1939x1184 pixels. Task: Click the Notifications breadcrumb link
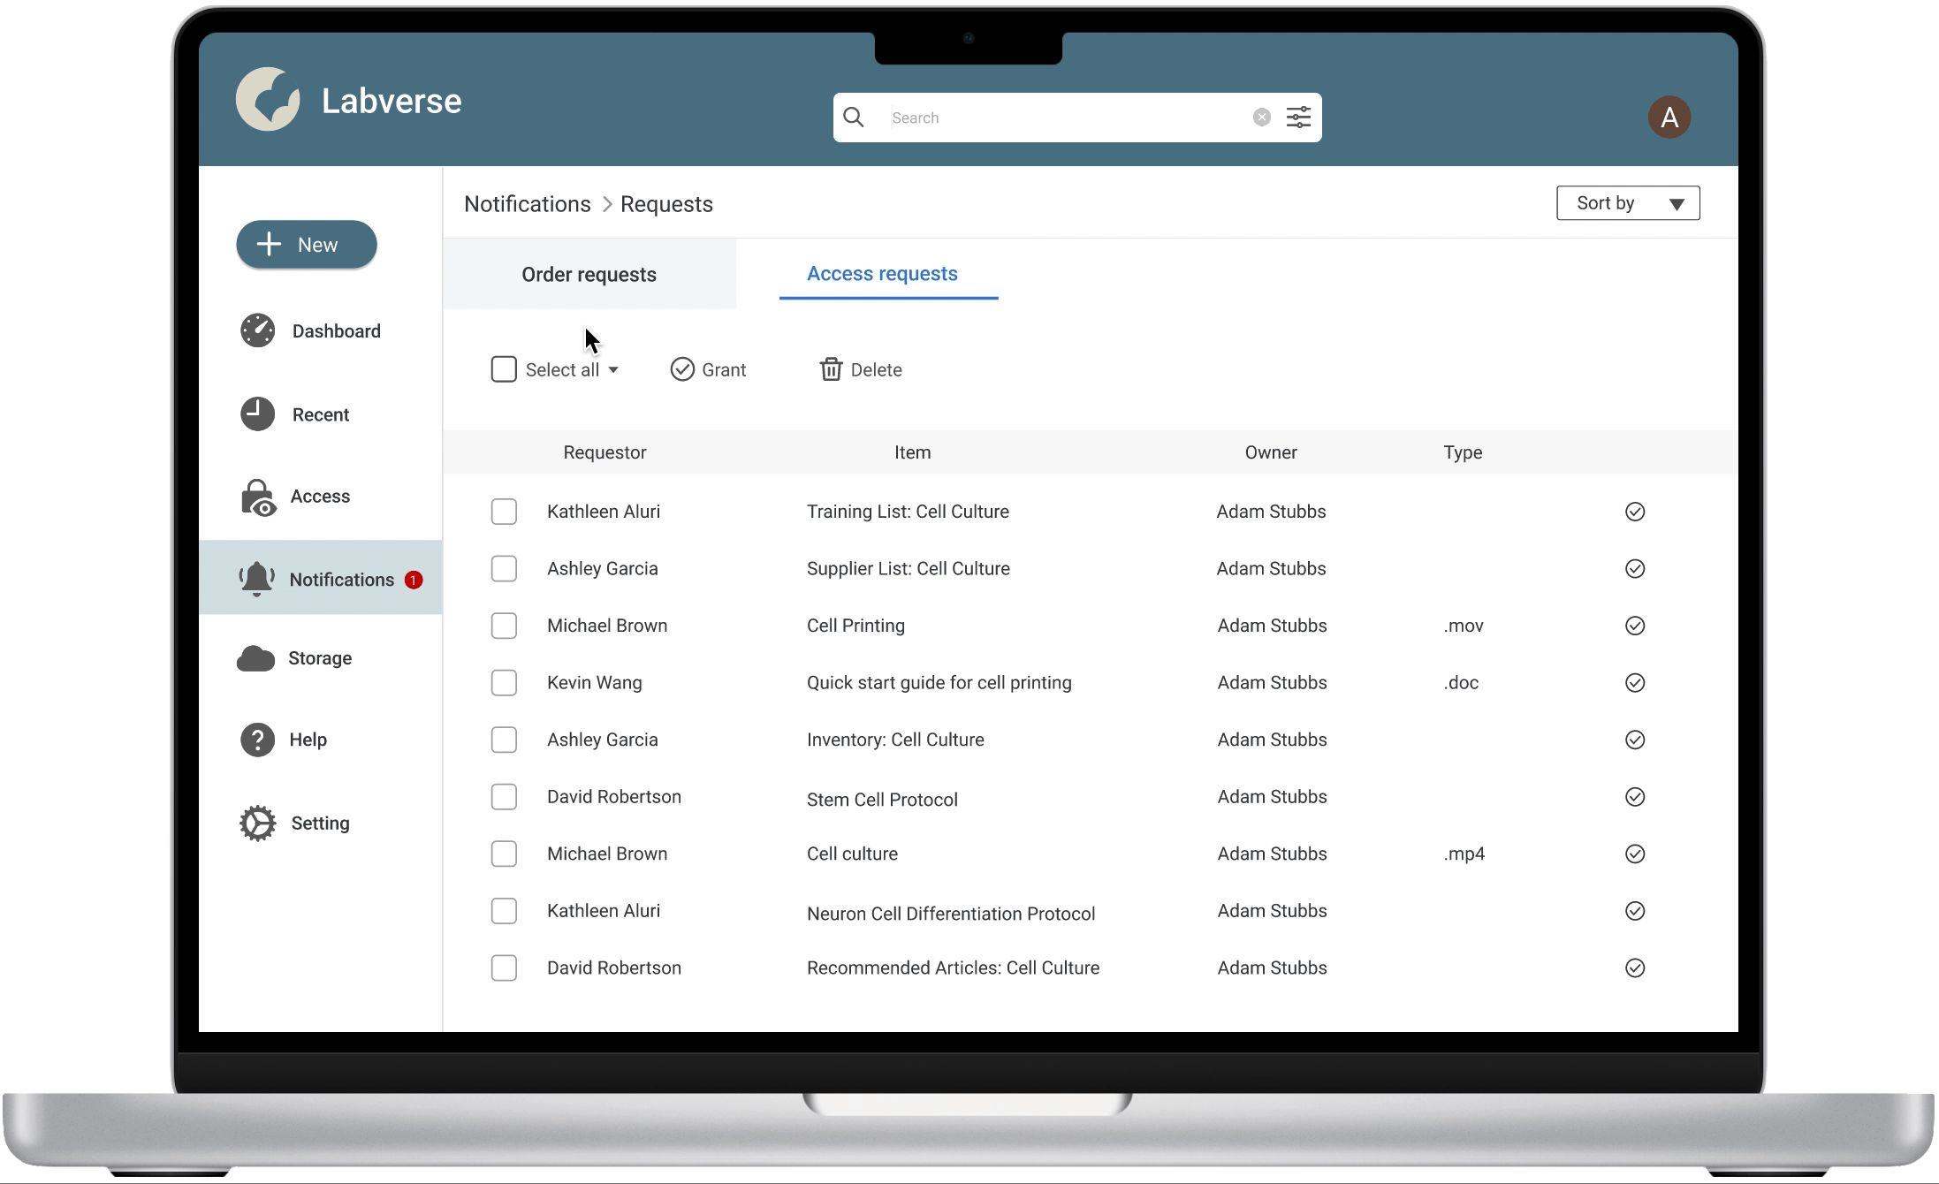pyautogui.click(x=528, y=204)
